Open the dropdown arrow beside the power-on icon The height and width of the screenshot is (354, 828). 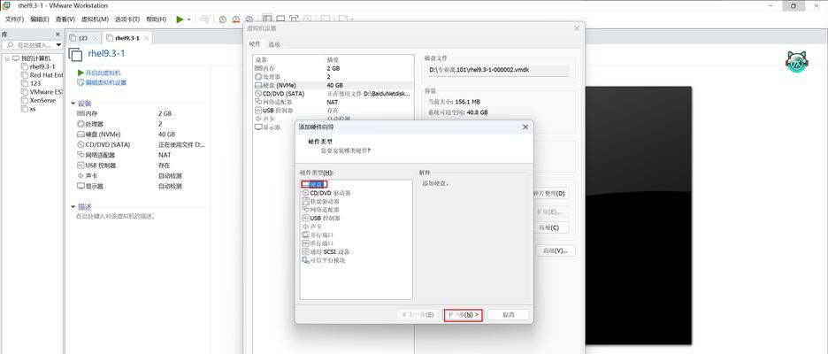pos(188,19)
